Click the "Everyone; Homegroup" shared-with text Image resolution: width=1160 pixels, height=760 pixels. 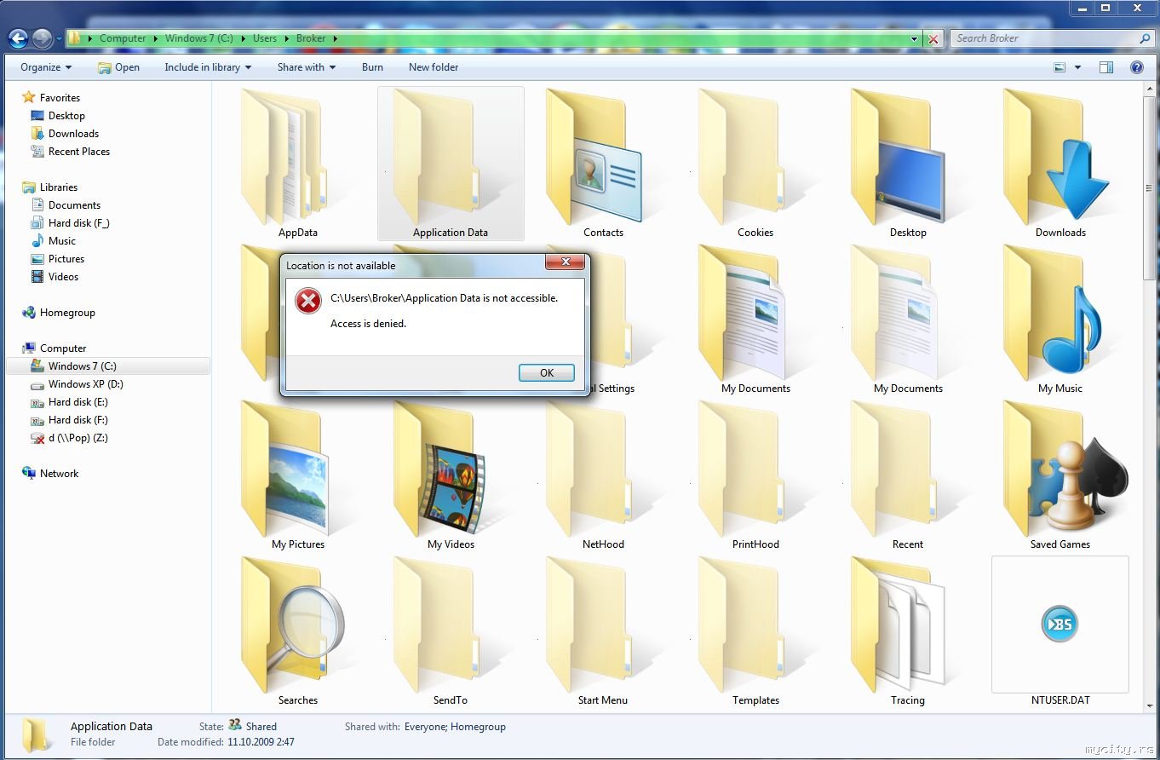click(x=455, y=727)
